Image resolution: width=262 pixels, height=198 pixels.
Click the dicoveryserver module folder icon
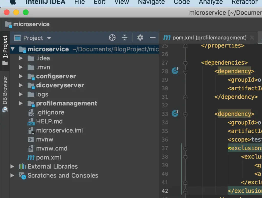coord(31,86)
